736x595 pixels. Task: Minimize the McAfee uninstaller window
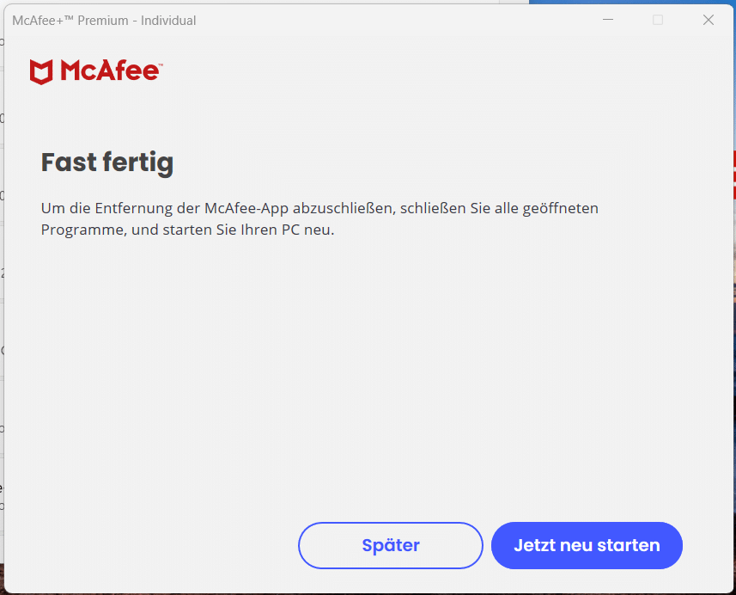[608, 20]
